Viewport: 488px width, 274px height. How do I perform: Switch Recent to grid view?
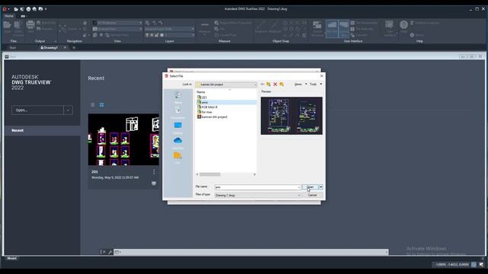[x=101, y=105]
